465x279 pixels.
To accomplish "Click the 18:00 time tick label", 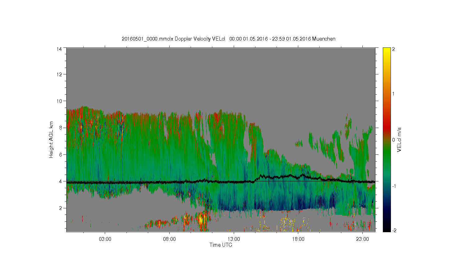I will pos(298,239).
